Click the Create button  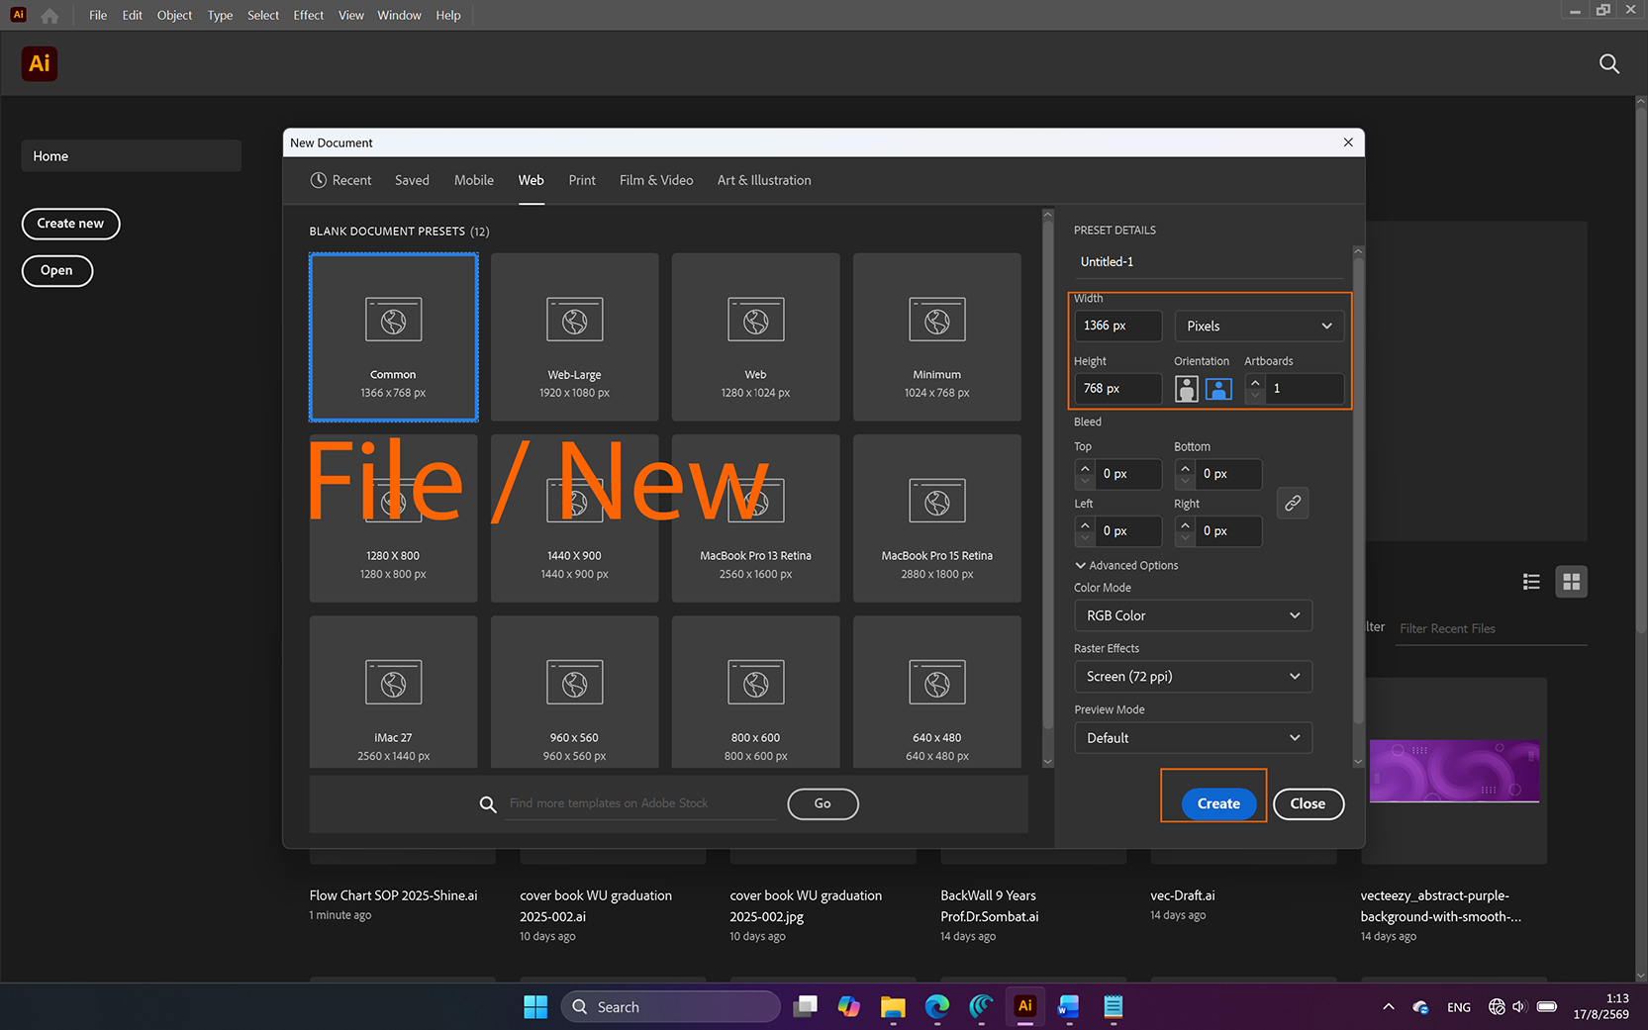pos(1218,803)
